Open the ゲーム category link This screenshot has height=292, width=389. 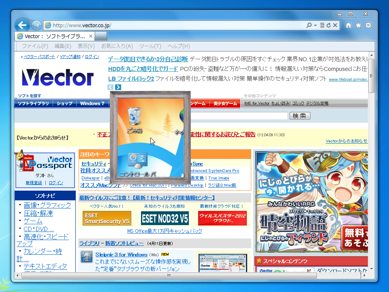(x=33, y=221)
